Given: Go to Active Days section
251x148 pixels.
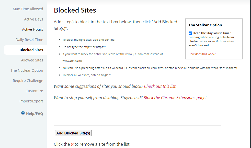Looking at the screenshot, I should (x=33, y=19).
